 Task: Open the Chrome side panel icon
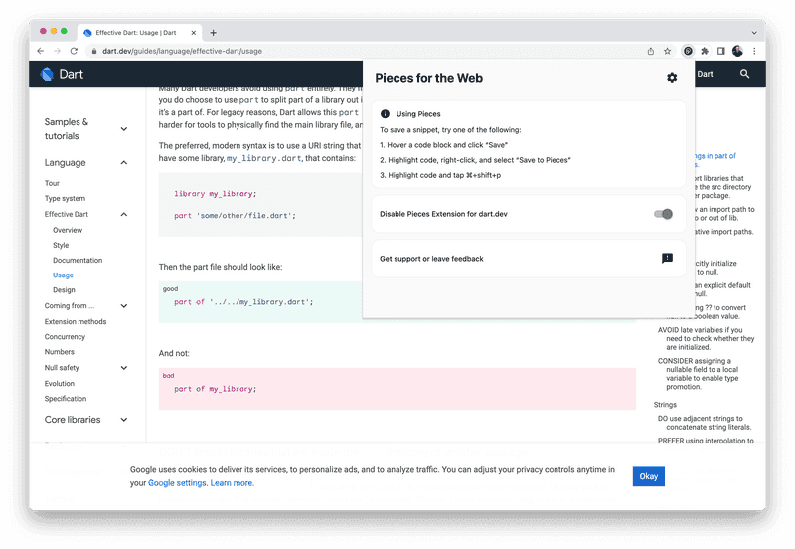coord(721,51)
